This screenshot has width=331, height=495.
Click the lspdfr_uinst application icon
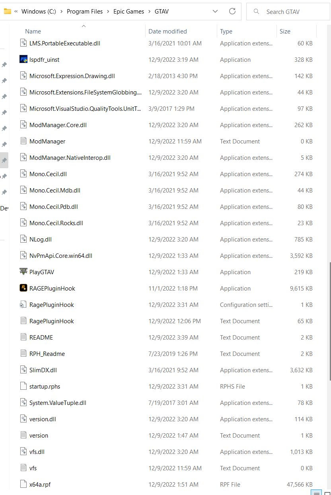23,59
